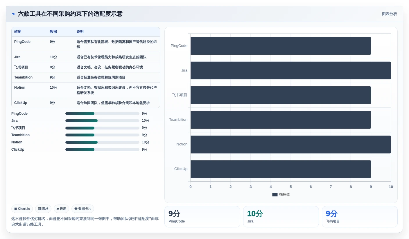Toggle the 指标值 legend swatch in the chart
Viewport: 409px width, 239px height.
click(275, 195)
